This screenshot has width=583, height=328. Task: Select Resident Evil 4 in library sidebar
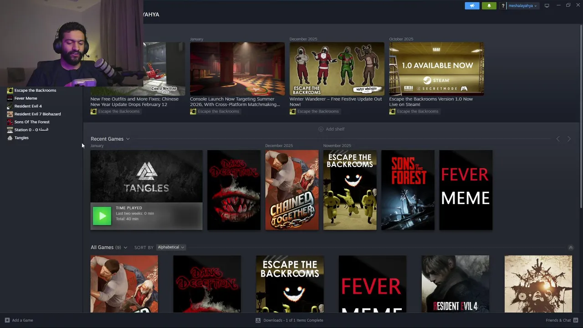click(x=28, y=106)
